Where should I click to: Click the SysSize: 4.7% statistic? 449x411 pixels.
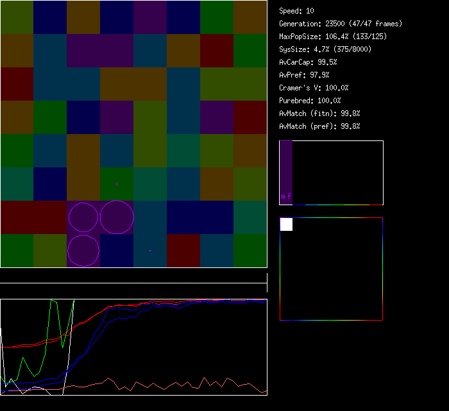click(x=324, y=49)
